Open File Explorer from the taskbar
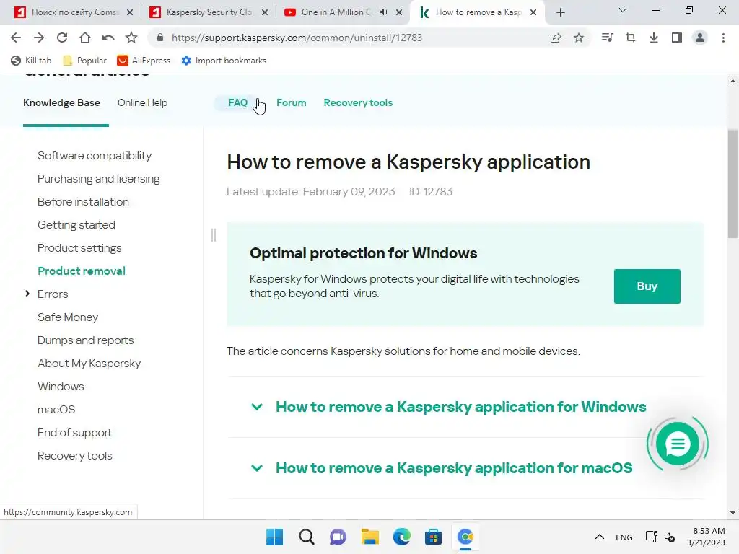This screenshot has width=739, height=554. pos(370,537)
